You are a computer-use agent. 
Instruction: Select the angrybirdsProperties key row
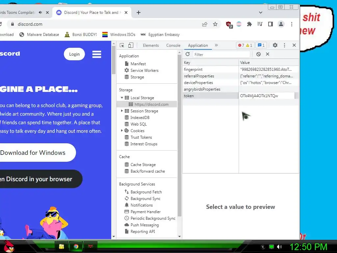[241, 89]
